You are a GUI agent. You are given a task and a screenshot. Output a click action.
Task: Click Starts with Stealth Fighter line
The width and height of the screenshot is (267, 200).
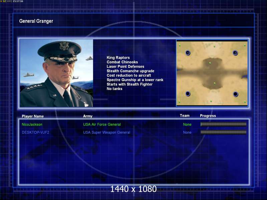click(x=129, y=84)
